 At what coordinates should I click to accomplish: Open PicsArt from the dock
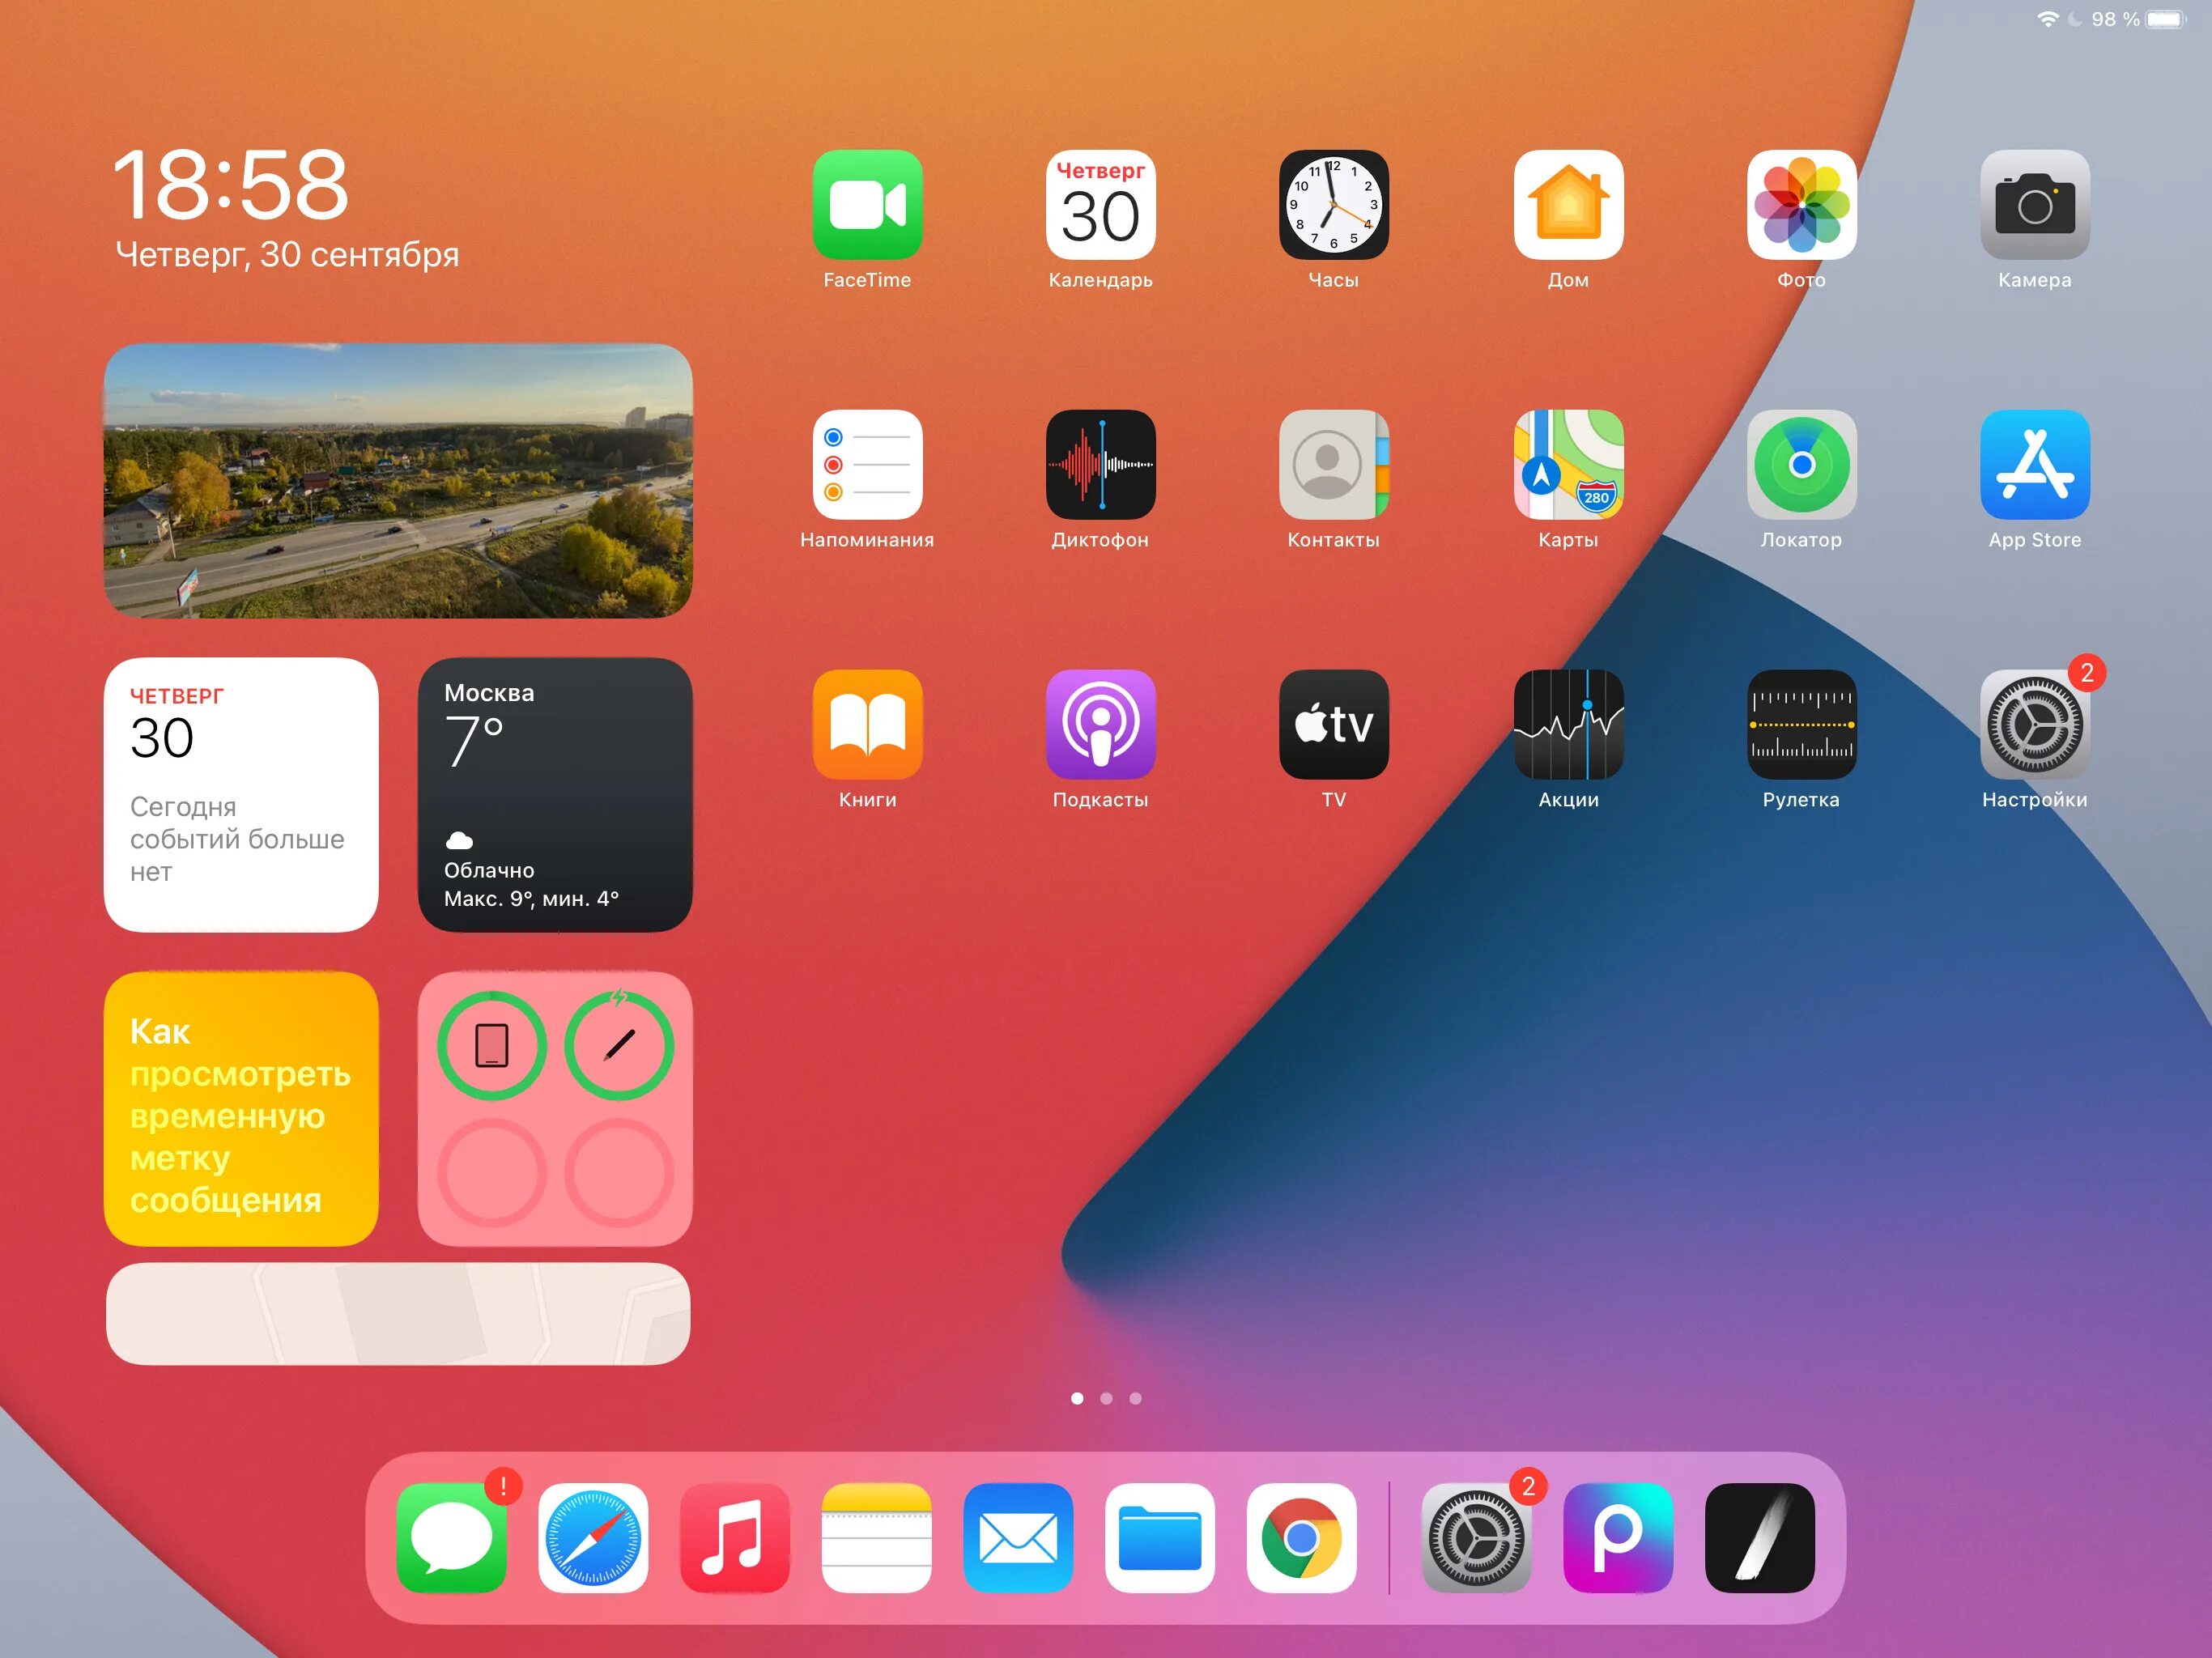click(1617, 1537)
